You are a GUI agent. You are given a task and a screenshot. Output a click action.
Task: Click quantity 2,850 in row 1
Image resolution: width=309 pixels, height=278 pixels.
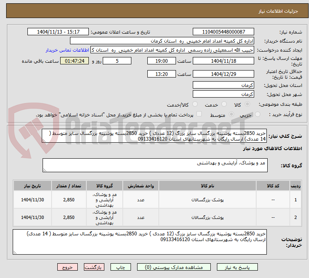(x=69, y=200)
